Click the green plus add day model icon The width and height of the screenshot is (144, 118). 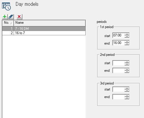pos(5,17)
